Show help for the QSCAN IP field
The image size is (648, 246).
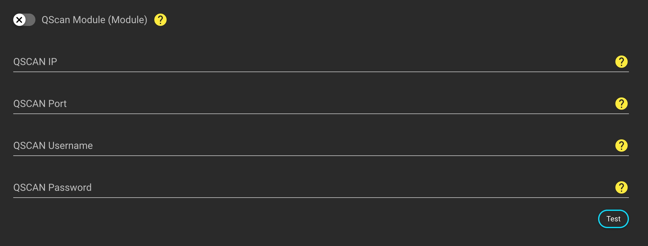(x=621, y=62)
